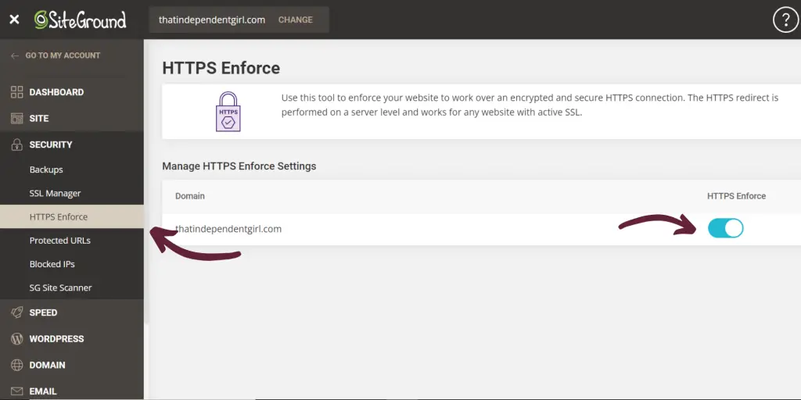801x400 pixels.
Task: Click the WordPress logo icon in sidebar
Action: point(17,339)
